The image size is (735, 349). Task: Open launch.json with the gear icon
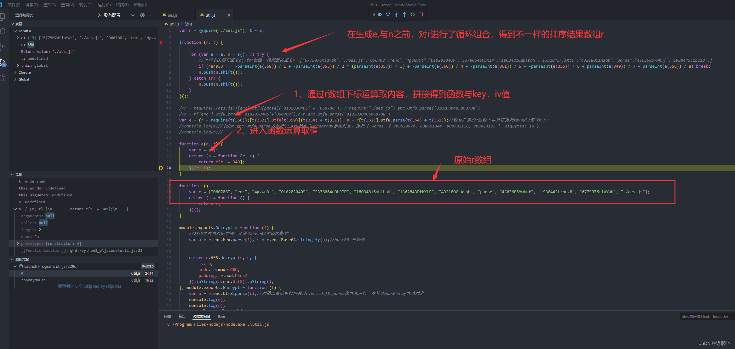click(x=142, y=15)
